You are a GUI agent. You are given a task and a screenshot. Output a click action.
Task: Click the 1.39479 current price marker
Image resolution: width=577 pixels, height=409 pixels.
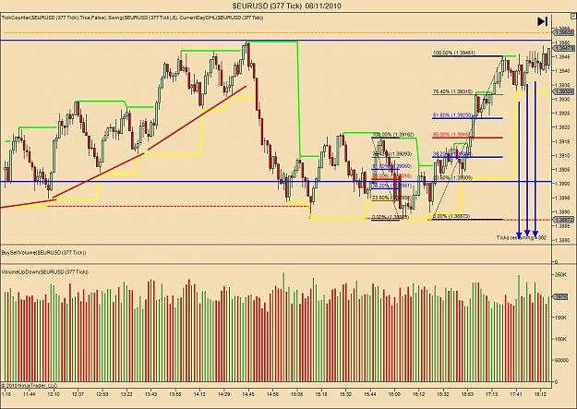point(564,48)
